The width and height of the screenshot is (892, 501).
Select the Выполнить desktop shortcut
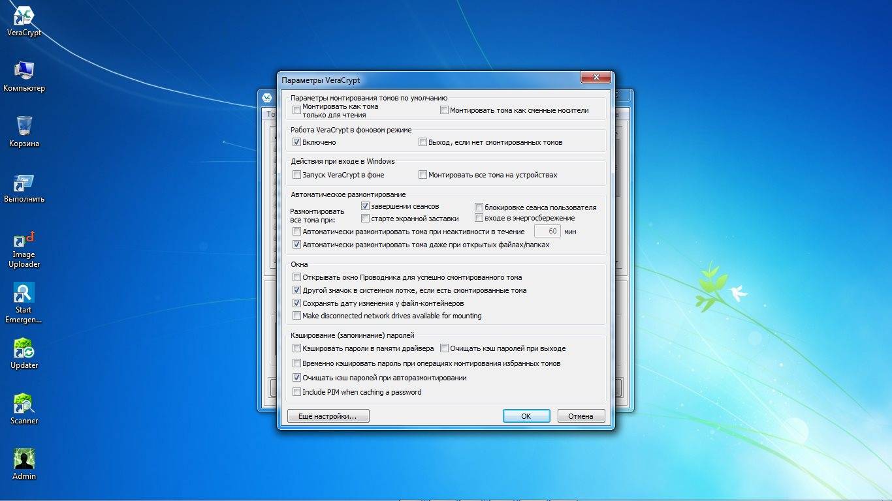coord(24,188)
